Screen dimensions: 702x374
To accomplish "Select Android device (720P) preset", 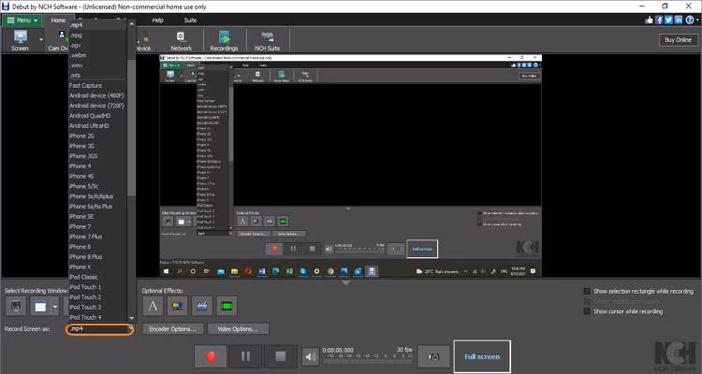I will pos(97,106).
